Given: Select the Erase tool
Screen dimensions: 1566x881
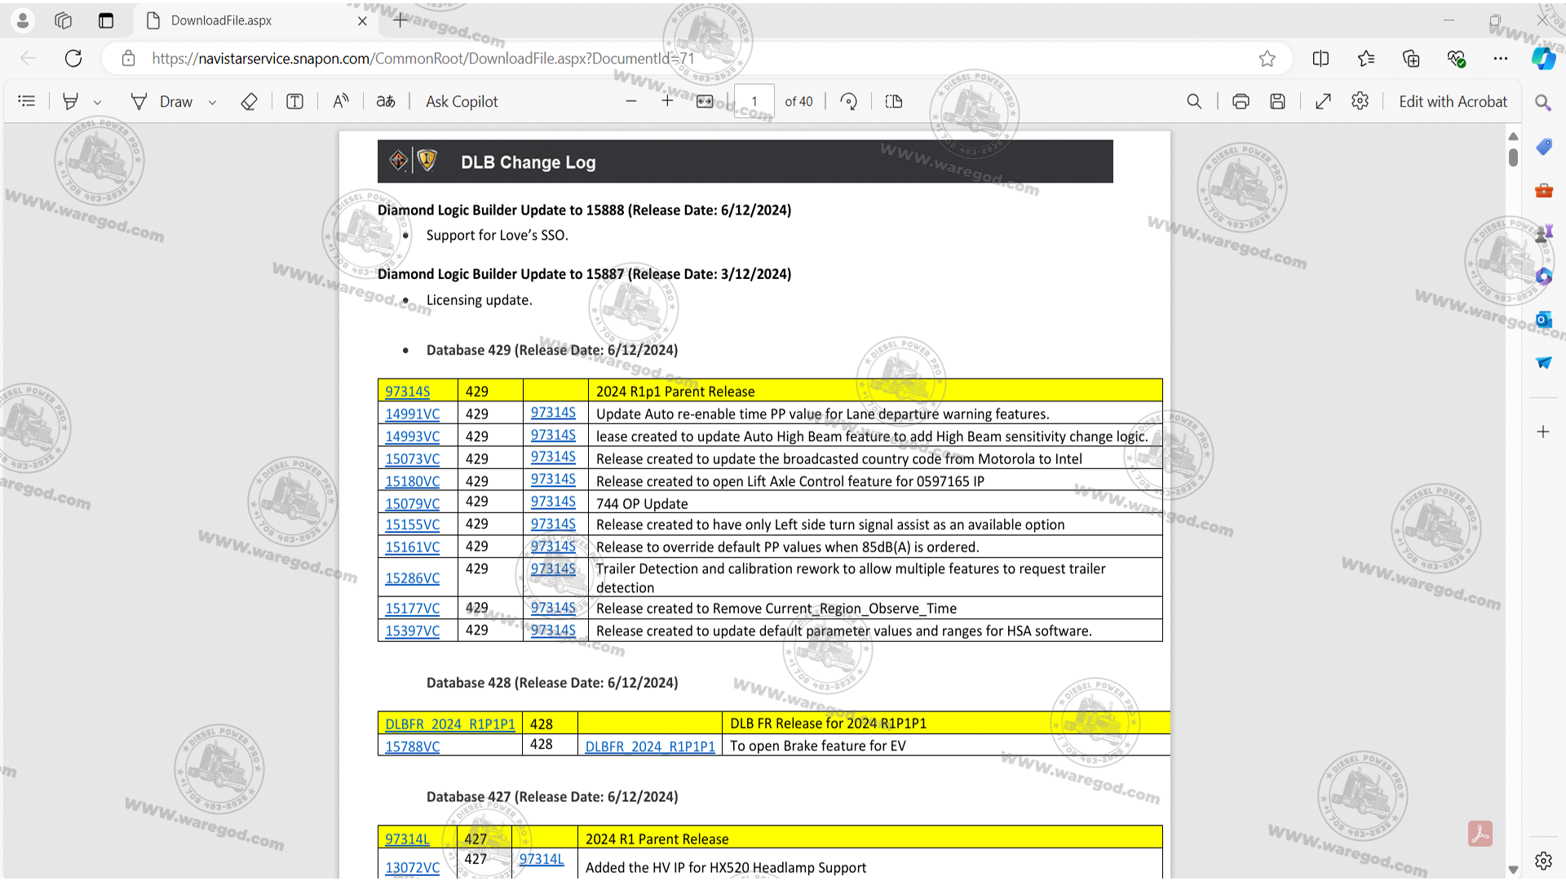Looking at the screenshot, I should (x=250, y=101).
